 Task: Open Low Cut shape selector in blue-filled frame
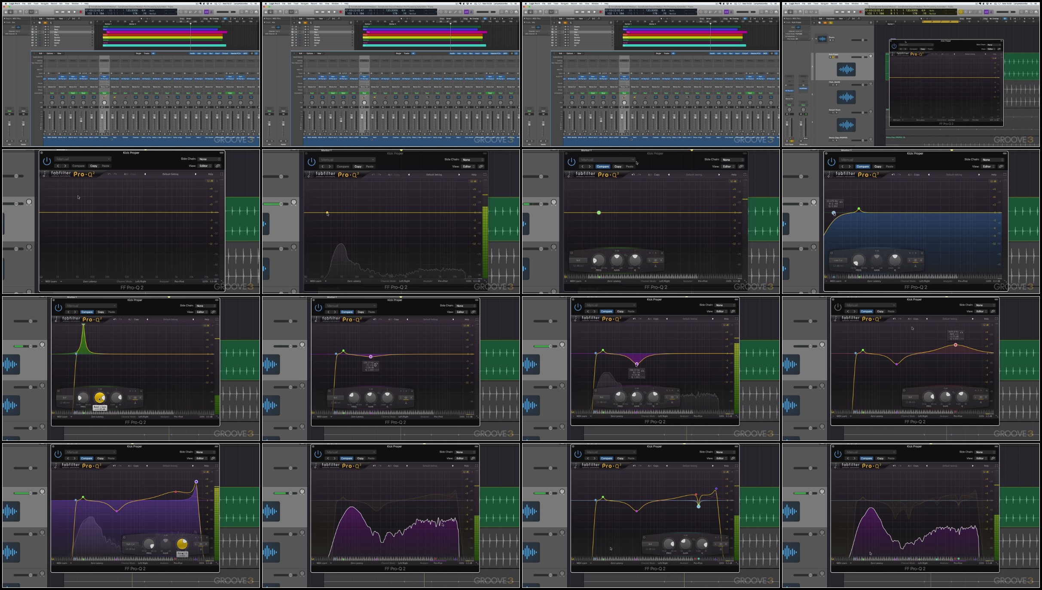(838, 260)
